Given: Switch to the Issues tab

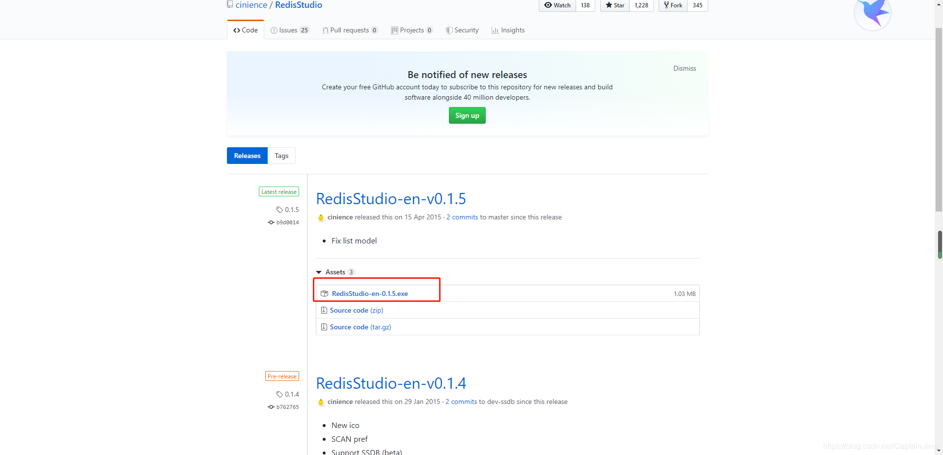Looking at the screenshot, I should click(290, 30).
